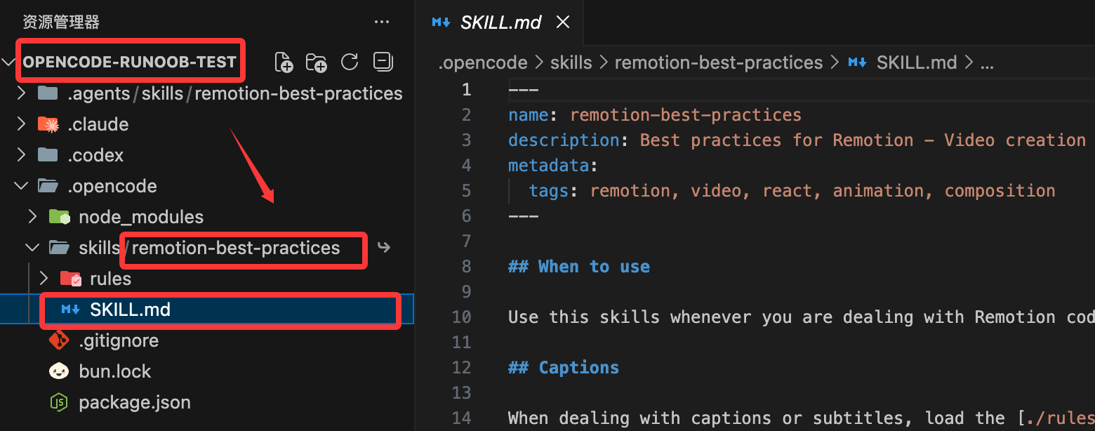The height and width of the screenshot is (431, 1095).
Task: Collapse the .opencode folder
Action: click(21, 186)
